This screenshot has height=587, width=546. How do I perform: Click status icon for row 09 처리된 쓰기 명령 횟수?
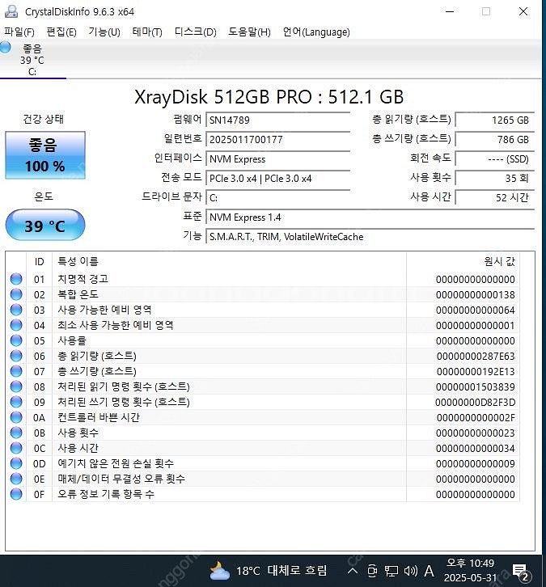(x=16, y=402)
